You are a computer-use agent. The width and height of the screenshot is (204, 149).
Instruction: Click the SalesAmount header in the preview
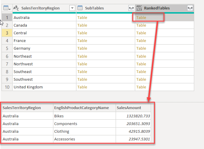[129, 108]
